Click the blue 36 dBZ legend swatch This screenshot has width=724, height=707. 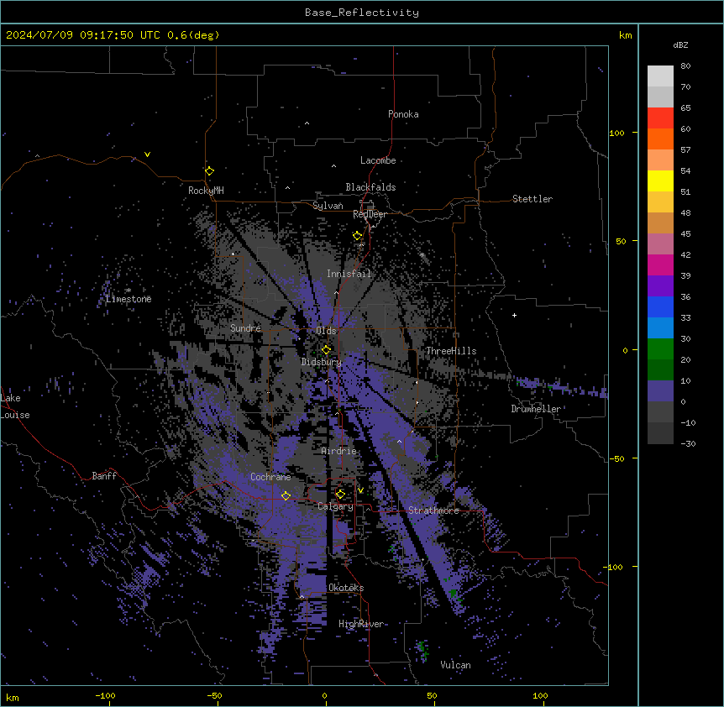[660, 306]
